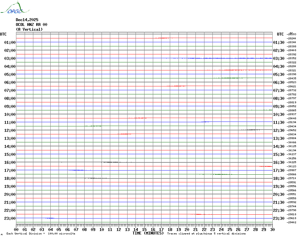The image size is (298, 238).
Task: Click the 22:30 label on right side
Action: pos(279,210)
